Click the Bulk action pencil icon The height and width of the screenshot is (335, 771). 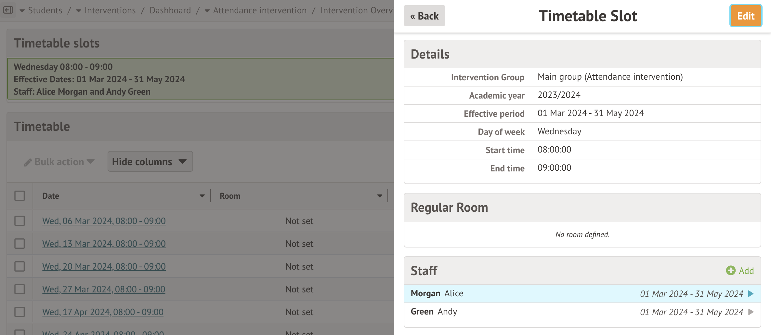pos(28,162)
